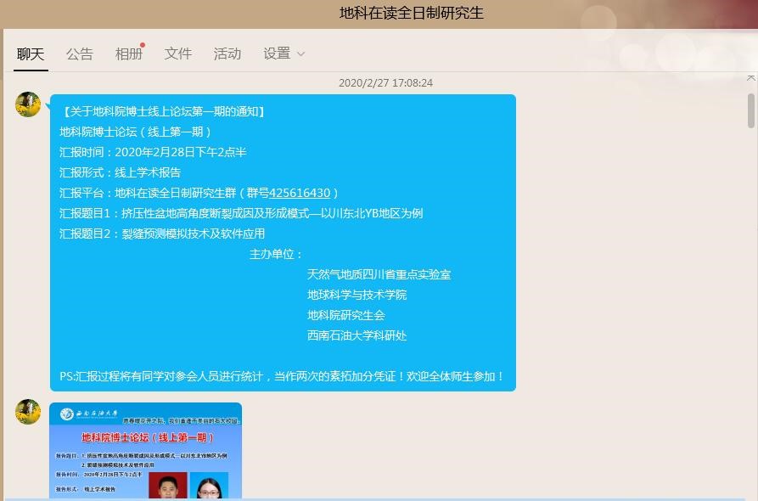Click the sender avatar beside the announcement text

28,104
